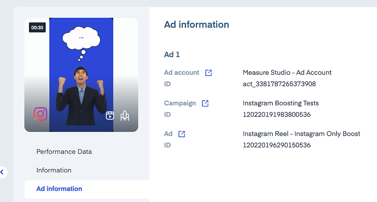Viewport: 377px width, 202px height.
Task: Click the Ad information page heading
Action: coord(197,25)
